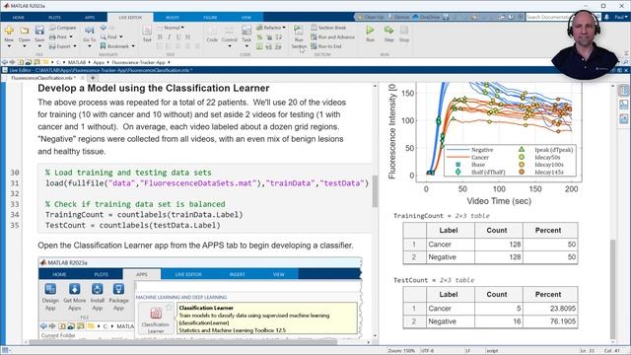
Task: Click the Task icon in ribbon
Action: tap(246, 31)
